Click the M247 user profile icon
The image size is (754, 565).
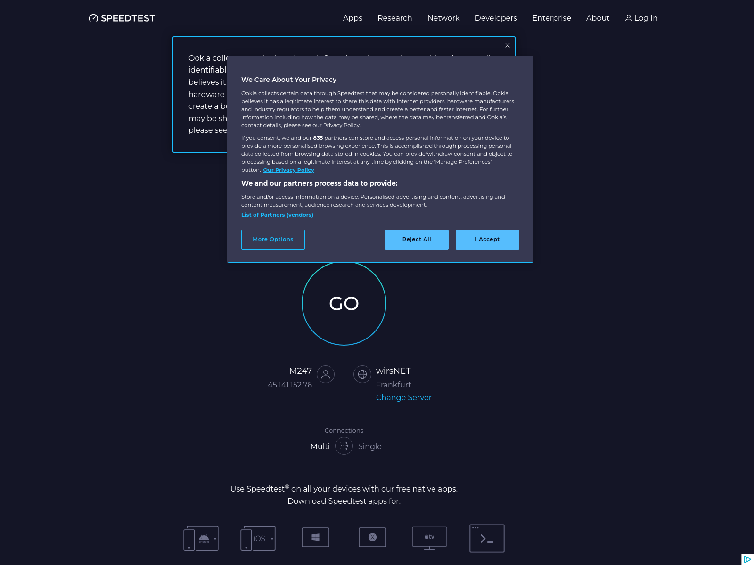(x=326, y=374)
